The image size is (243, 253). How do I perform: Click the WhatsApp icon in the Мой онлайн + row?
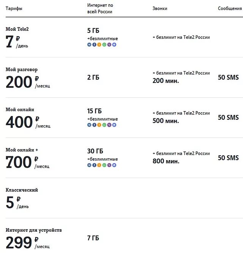click(x=104, y=165)
